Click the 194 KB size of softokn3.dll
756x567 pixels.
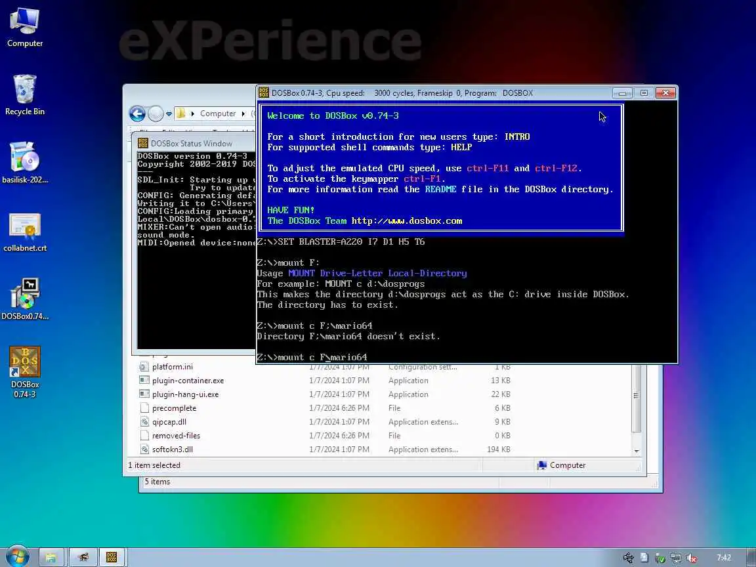click(499, 450)
